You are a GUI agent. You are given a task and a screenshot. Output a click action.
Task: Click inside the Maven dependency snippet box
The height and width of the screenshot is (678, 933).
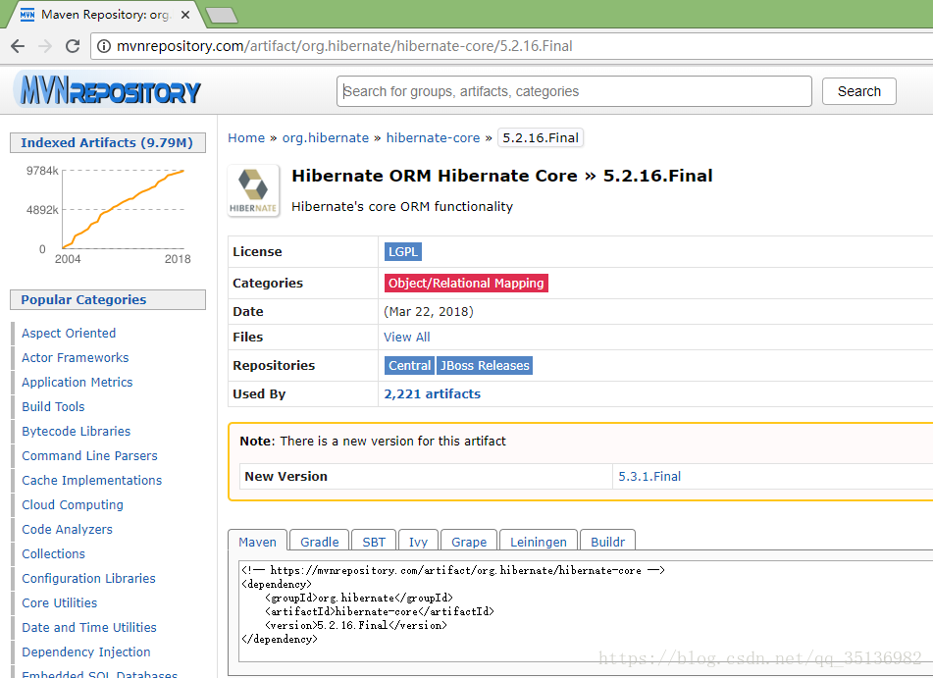coord(586,610)
